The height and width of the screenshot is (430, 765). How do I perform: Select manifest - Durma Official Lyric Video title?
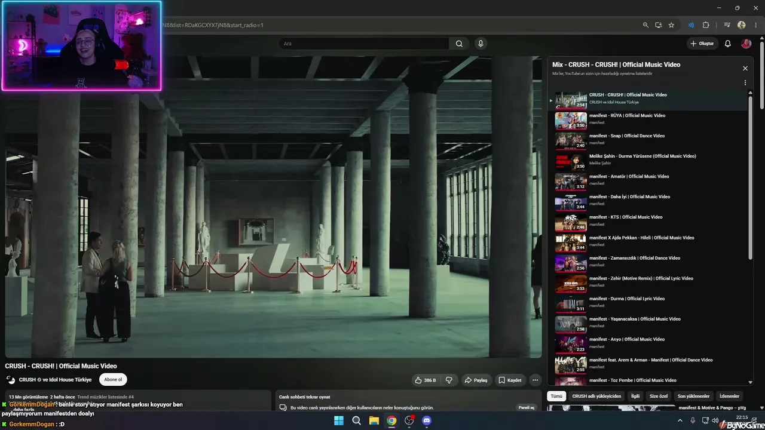click(627, 299)
